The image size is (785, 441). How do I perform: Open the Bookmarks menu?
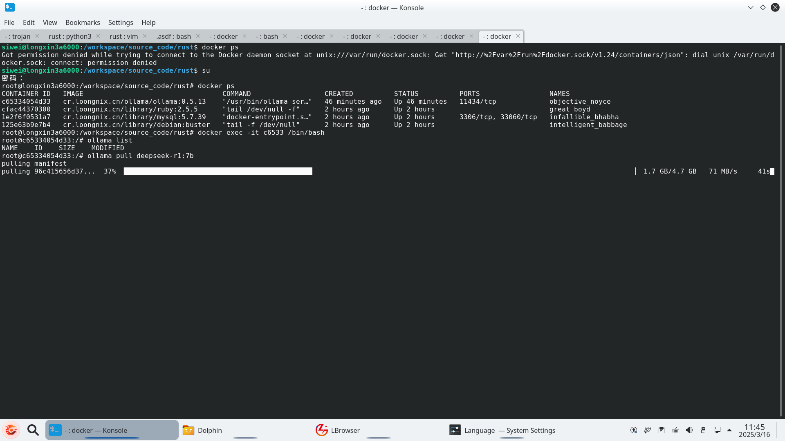[x=83, y=22]
